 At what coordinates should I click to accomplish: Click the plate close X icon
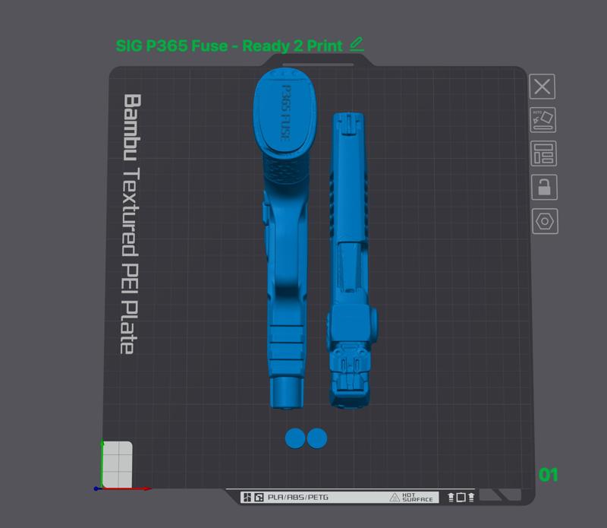pyautogui.click(x=542, y=87)
